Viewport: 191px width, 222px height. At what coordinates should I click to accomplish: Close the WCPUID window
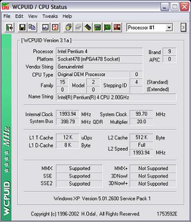[185, 7]
